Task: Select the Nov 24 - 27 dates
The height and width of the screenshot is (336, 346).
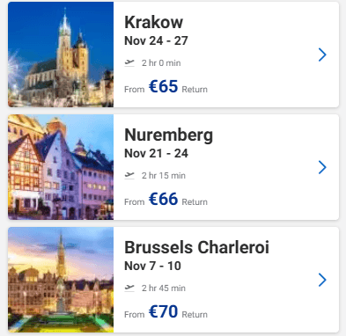Action: 156,40
